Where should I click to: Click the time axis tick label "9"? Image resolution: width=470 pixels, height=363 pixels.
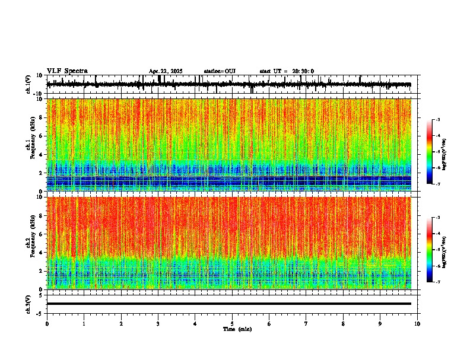coord(380,324)
